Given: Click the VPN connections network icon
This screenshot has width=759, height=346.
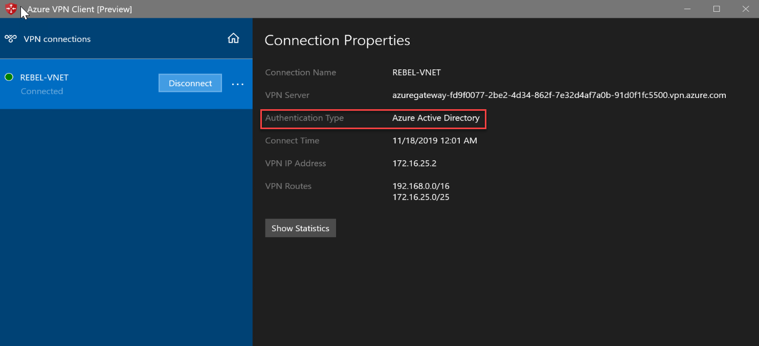Looking at the screenshot, I should tap(11, 39).
